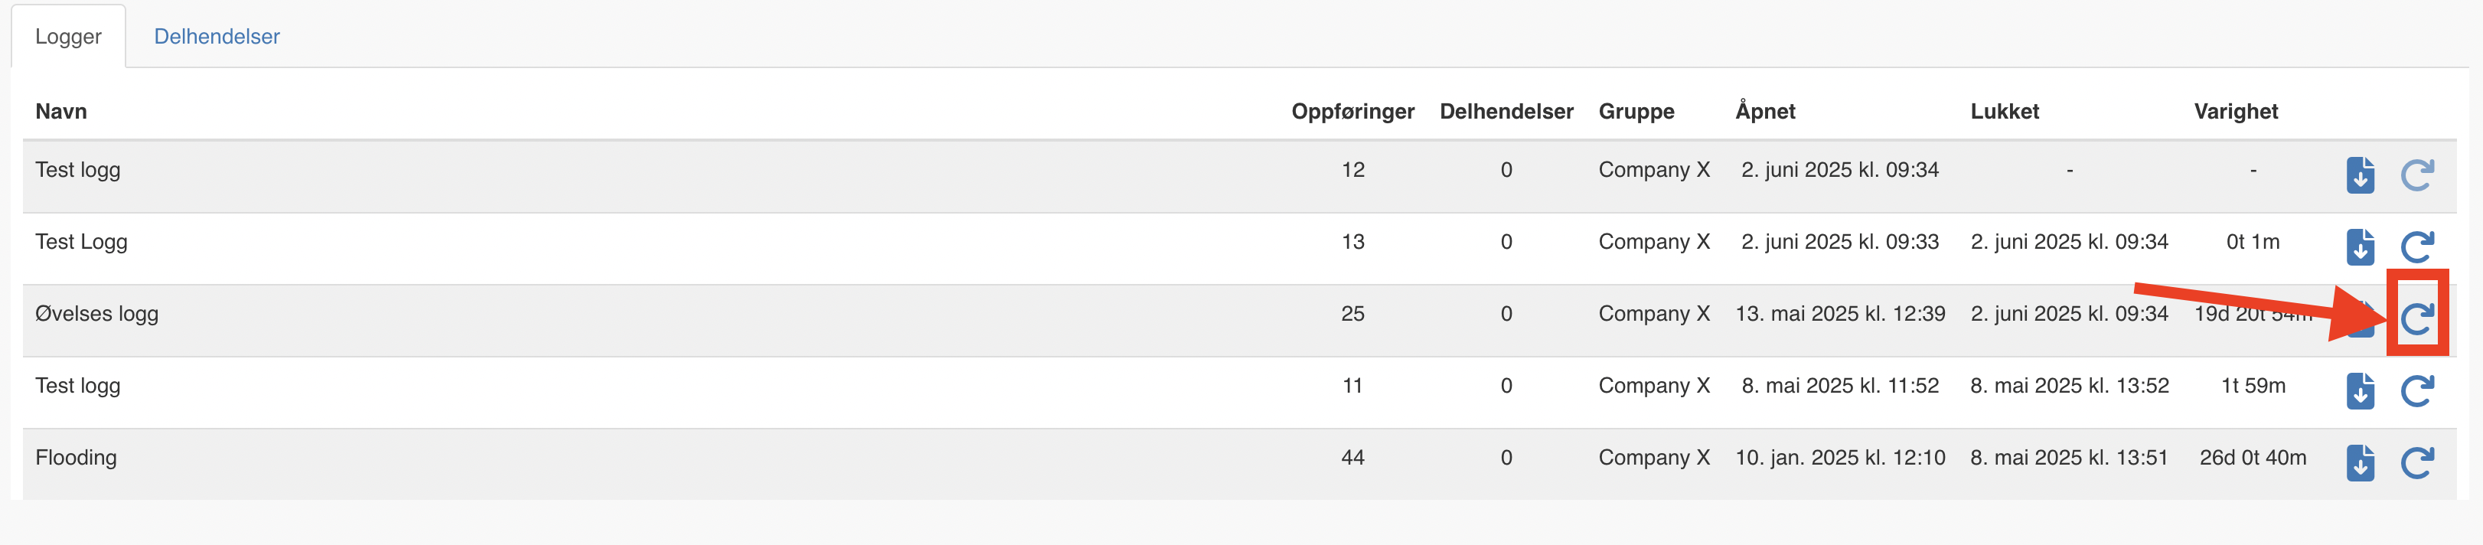Sort by the Navn column header
Viewport: 2483px width, 545px height.
click(x=60, y=111)
